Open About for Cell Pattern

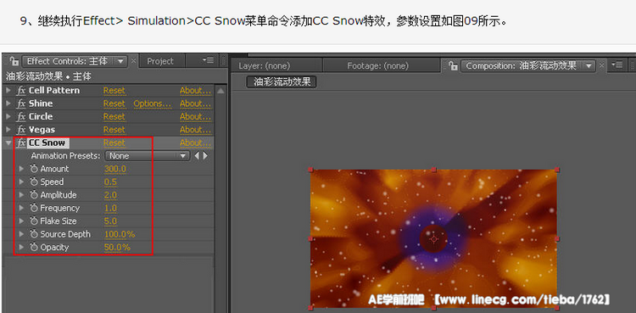pyautogui.click(x=196, y=91)
